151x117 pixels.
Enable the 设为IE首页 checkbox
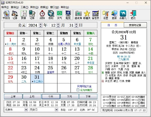click(x=78, y=90)
